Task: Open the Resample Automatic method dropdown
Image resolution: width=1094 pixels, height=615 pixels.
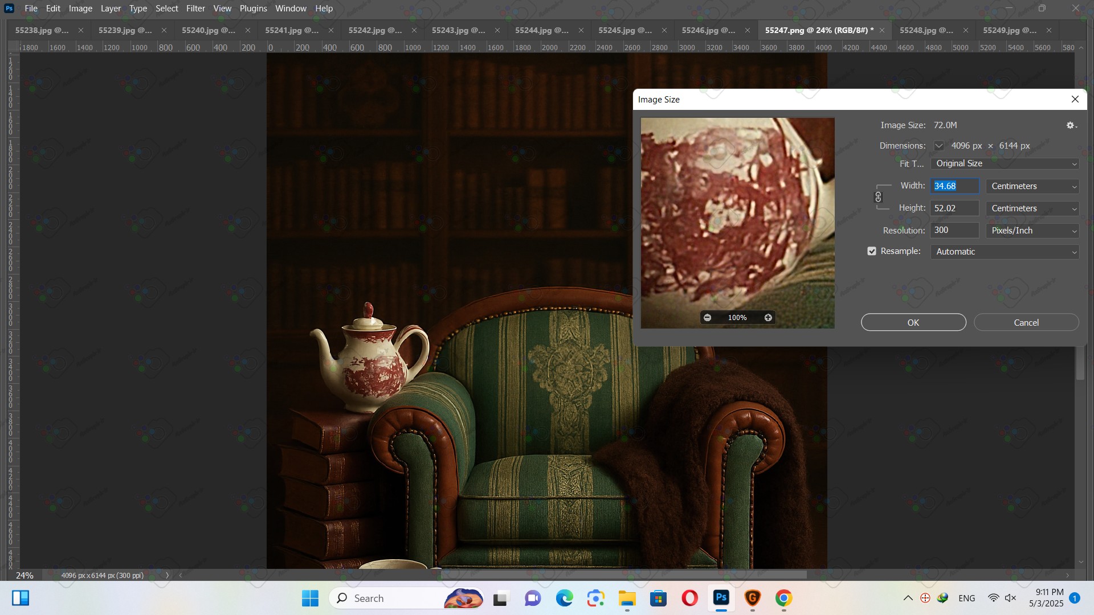Action: click(x=1005, y=252)
